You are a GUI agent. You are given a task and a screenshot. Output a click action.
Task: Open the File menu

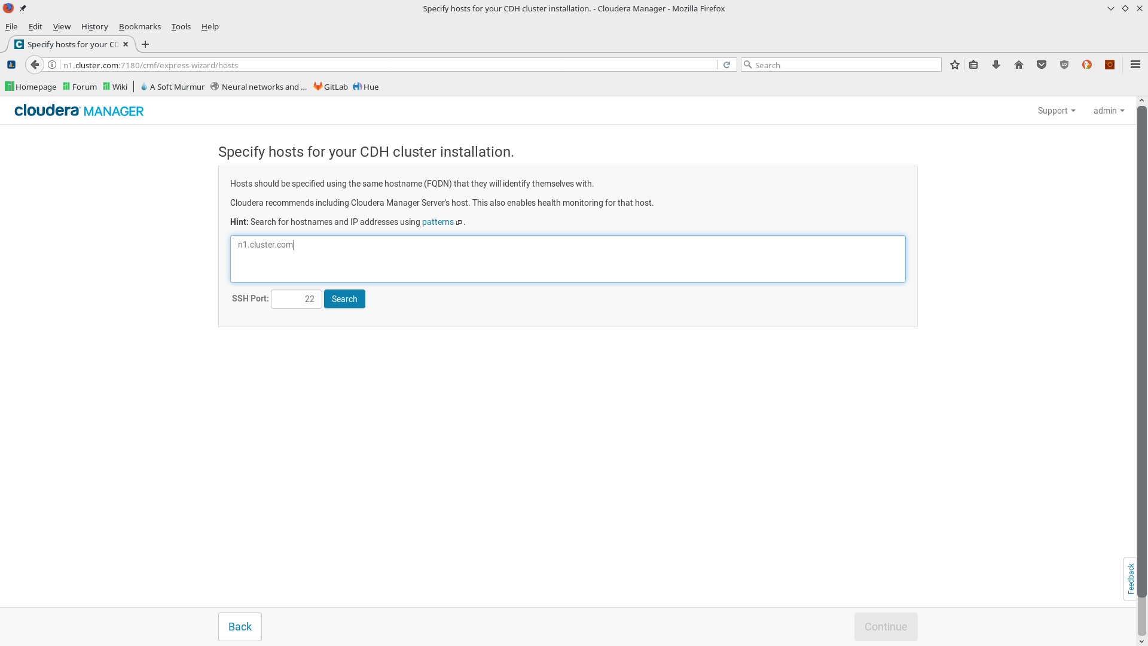pos(11,26)
